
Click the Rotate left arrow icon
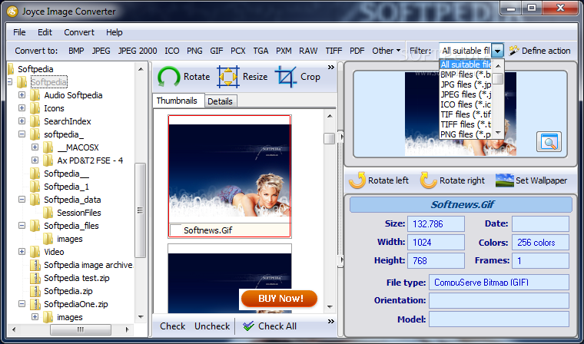[x=357, y=180]
